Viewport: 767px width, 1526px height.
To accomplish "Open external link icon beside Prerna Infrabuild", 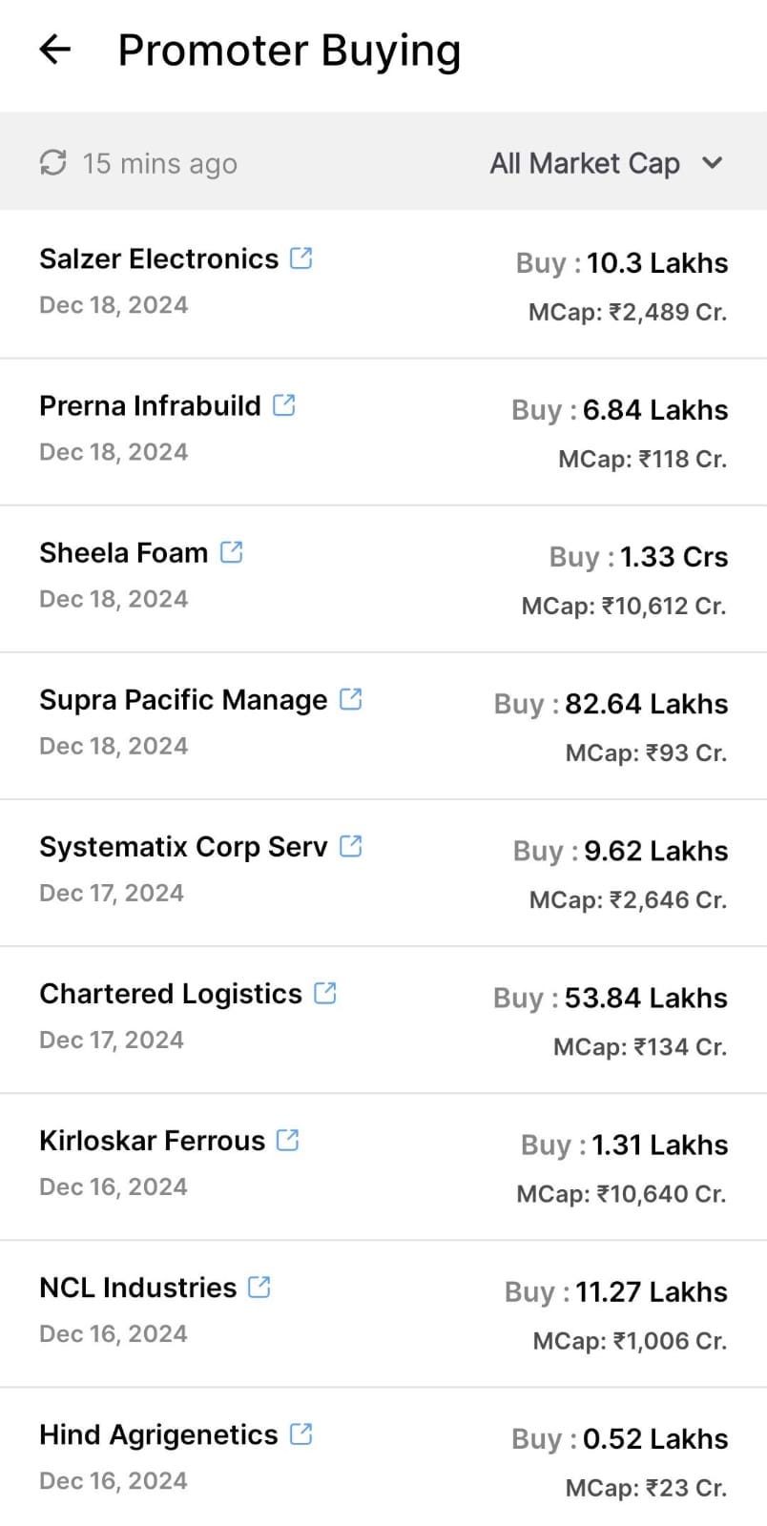I will [284, 405].
